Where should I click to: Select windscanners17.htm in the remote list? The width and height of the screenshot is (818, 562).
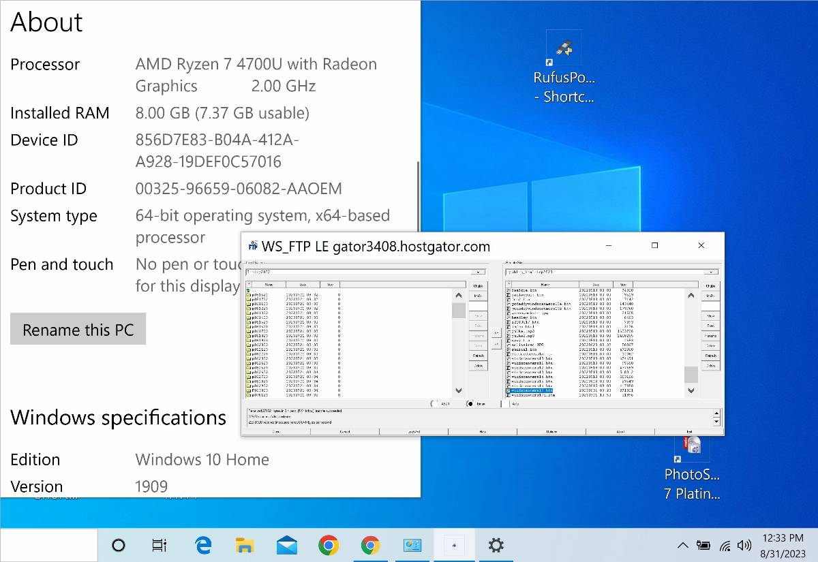(532, 390)
